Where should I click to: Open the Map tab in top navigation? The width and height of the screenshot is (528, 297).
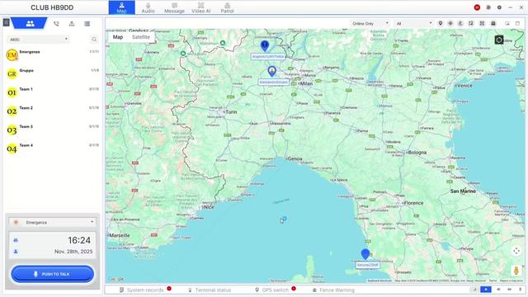point(121,7)
